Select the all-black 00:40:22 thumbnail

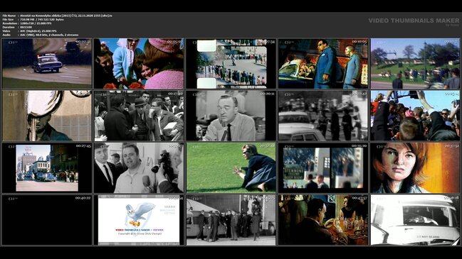click(x=47, y=220)
